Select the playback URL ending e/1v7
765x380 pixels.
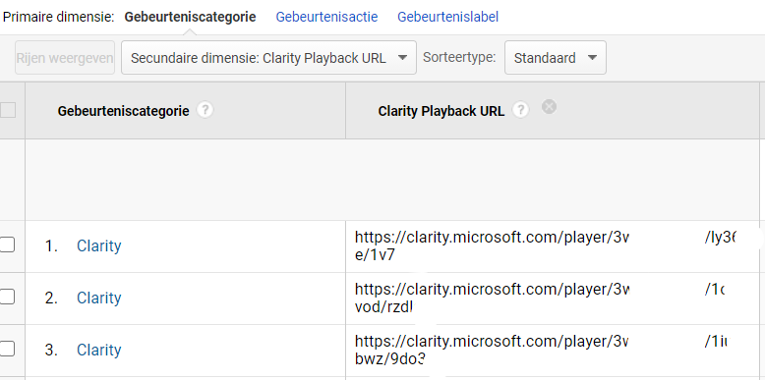pyautogui.click(x=545, y=246)
